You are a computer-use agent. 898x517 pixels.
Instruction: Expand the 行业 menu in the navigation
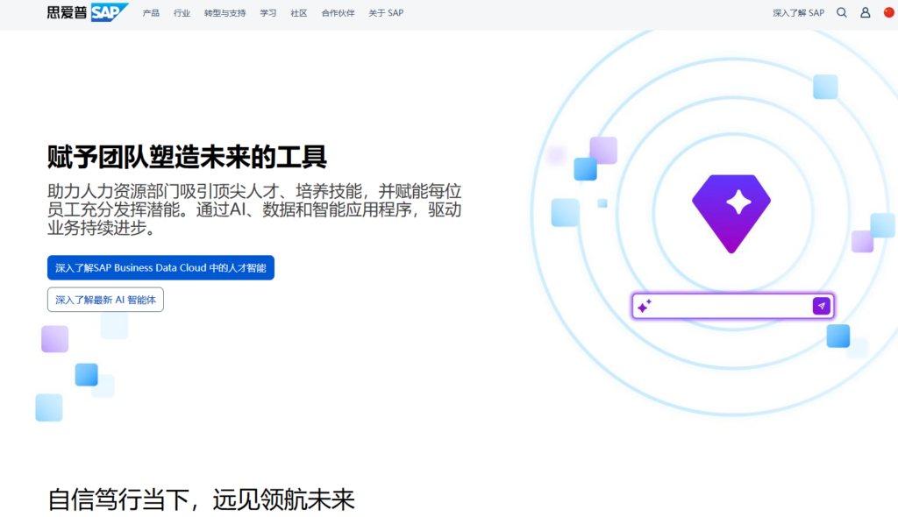[x=183, y=13]
